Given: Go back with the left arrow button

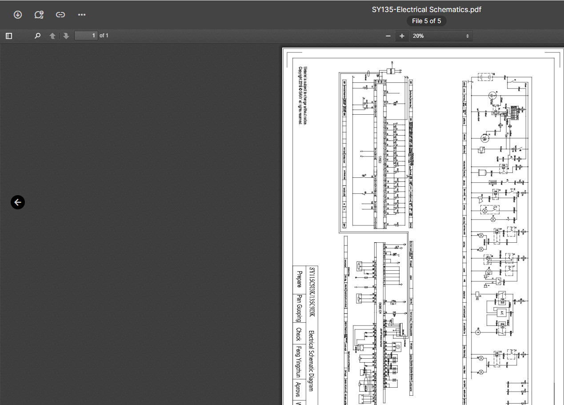Looking at the screenshot, I should 18,202.
